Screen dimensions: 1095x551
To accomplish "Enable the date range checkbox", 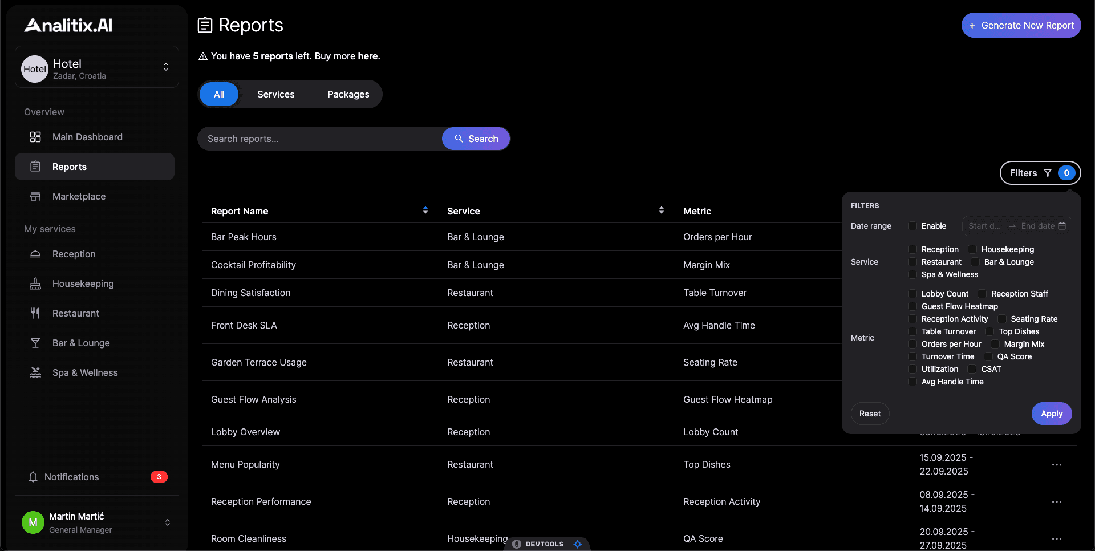I will point(912,226).
